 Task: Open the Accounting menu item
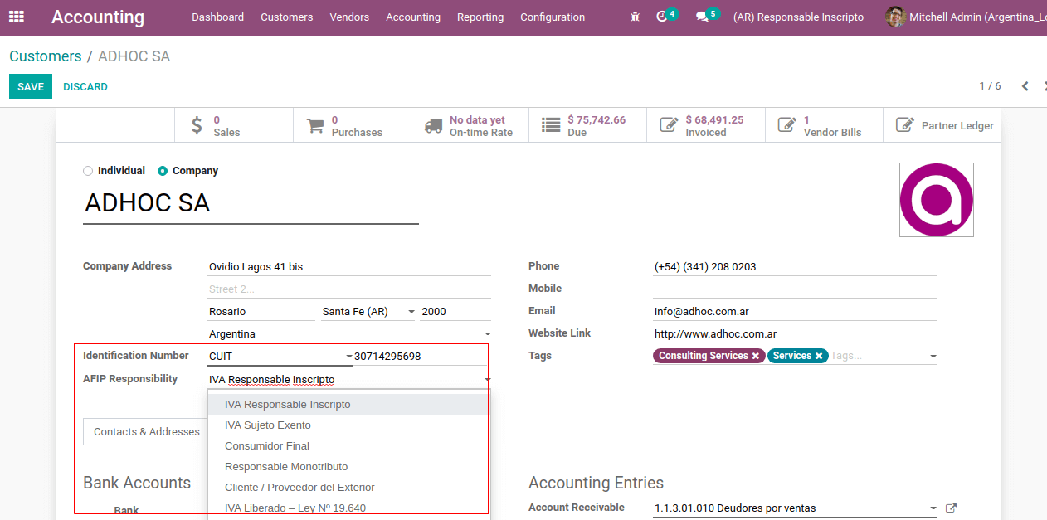(413, 17)
